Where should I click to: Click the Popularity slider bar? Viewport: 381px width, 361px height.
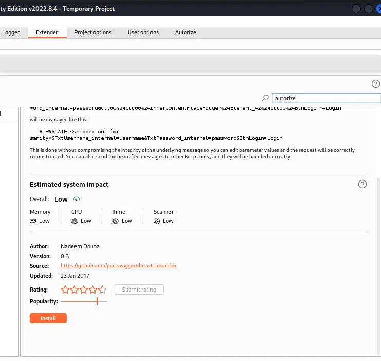click(83, 301)
